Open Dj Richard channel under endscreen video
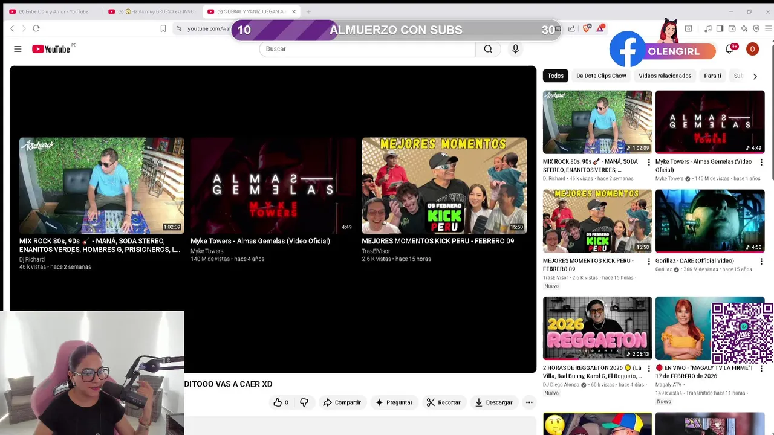The height and width of the screenshot is (435, 774). pos(32,259)
